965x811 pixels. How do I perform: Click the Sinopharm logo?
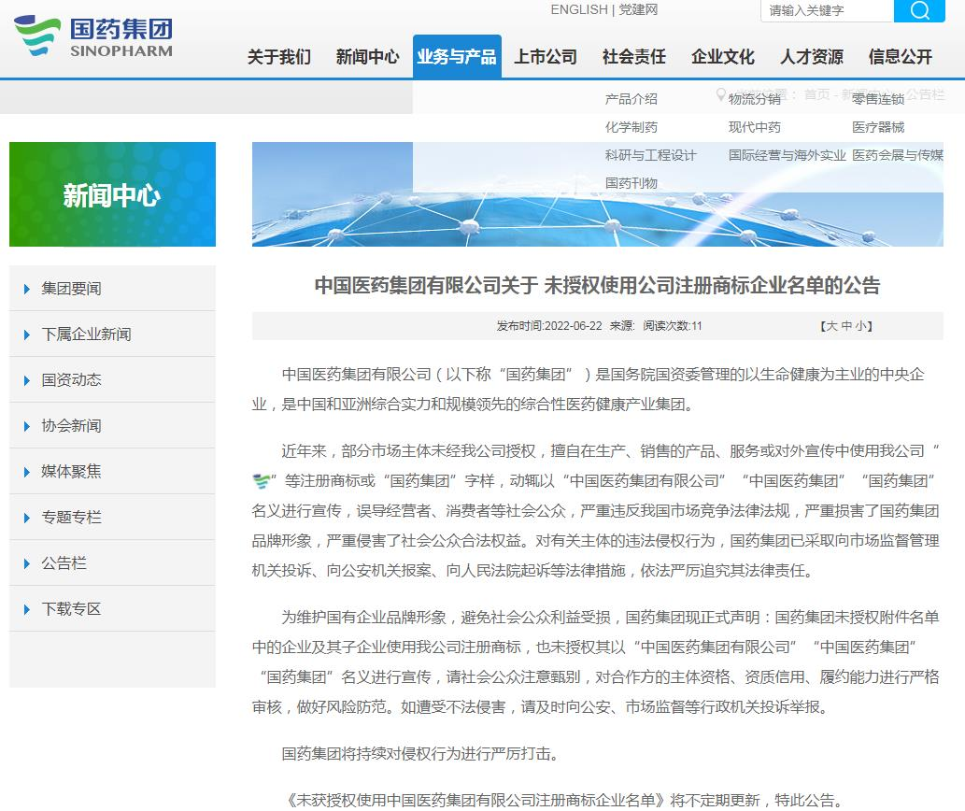92,37
